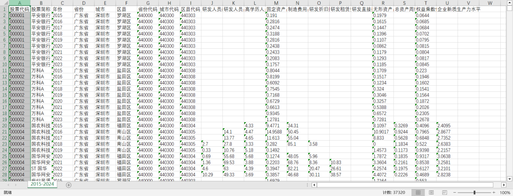Select the 国华网安 cell in row 28
Screen dimensions: 513x196
point(41,175)
